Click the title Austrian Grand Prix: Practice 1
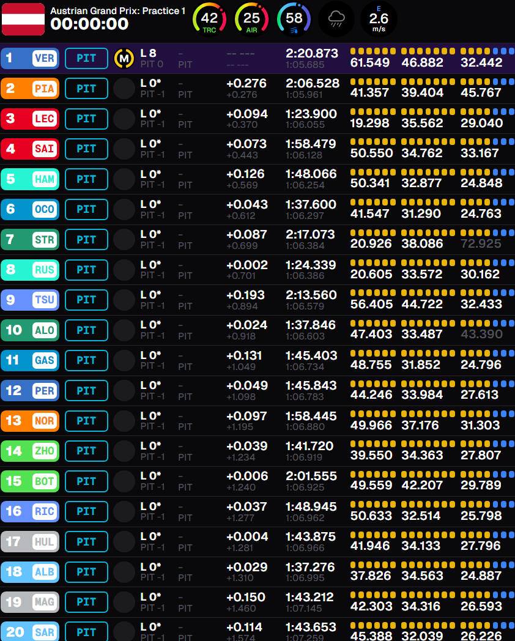This screenshot has width=515, height=641. pyautogui.click(x=117, y=11)
